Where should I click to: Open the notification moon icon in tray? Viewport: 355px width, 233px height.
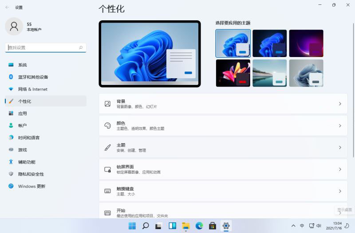click(347, 225)
